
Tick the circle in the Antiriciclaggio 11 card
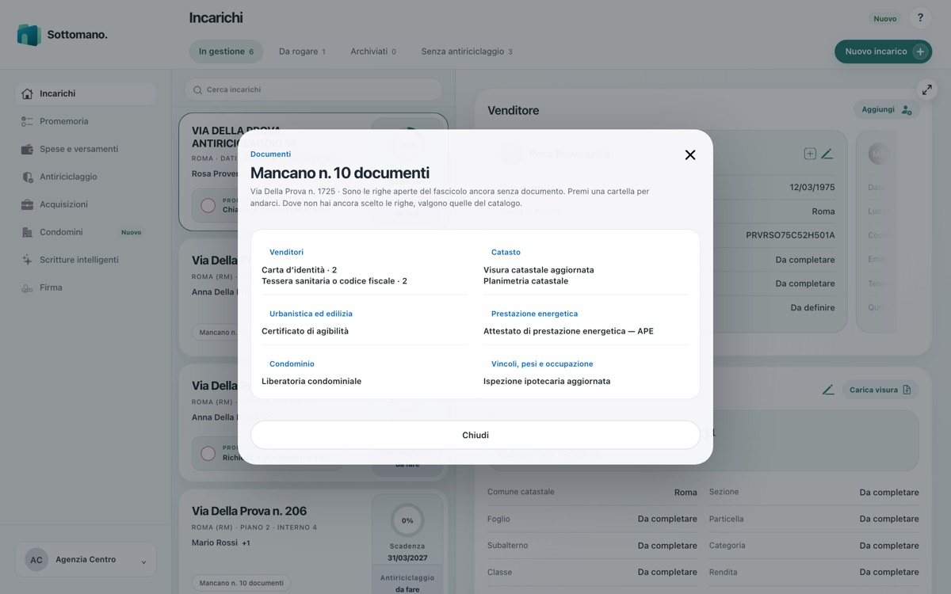(x=208, y=206)
